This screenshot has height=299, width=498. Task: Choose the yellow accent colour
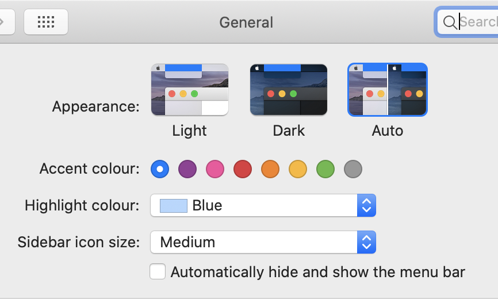click(298, 169)
